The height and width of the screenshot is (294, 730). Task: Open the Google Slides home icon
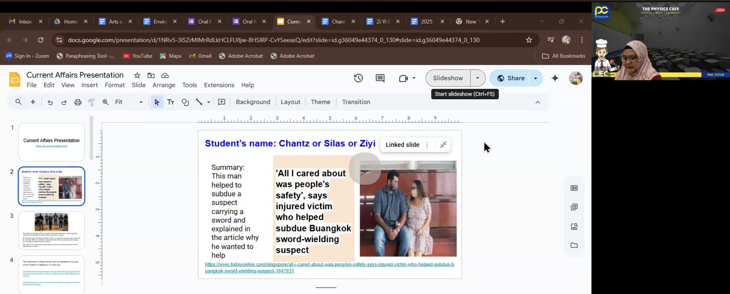[x=14, y=79]
